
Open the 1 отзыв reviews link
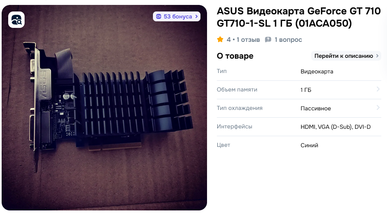[x=248, y=40]
